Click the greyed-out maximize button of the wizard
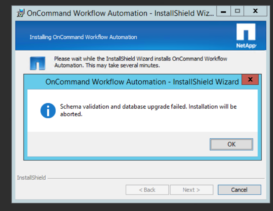Screen dimensions: 273x211 [238, 11]
